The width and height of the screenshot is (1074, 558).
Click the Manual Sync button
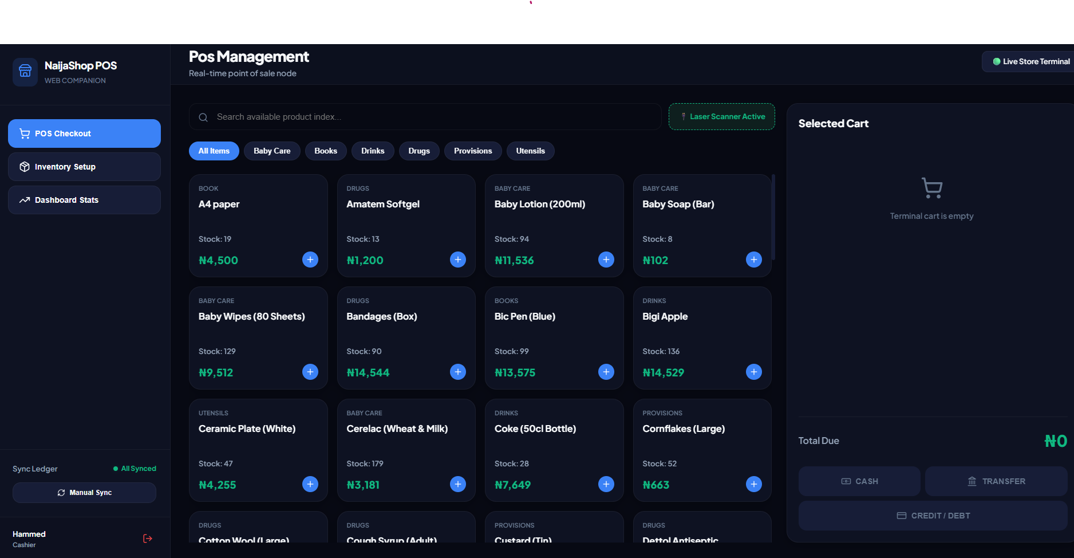(x=84, y=493)
